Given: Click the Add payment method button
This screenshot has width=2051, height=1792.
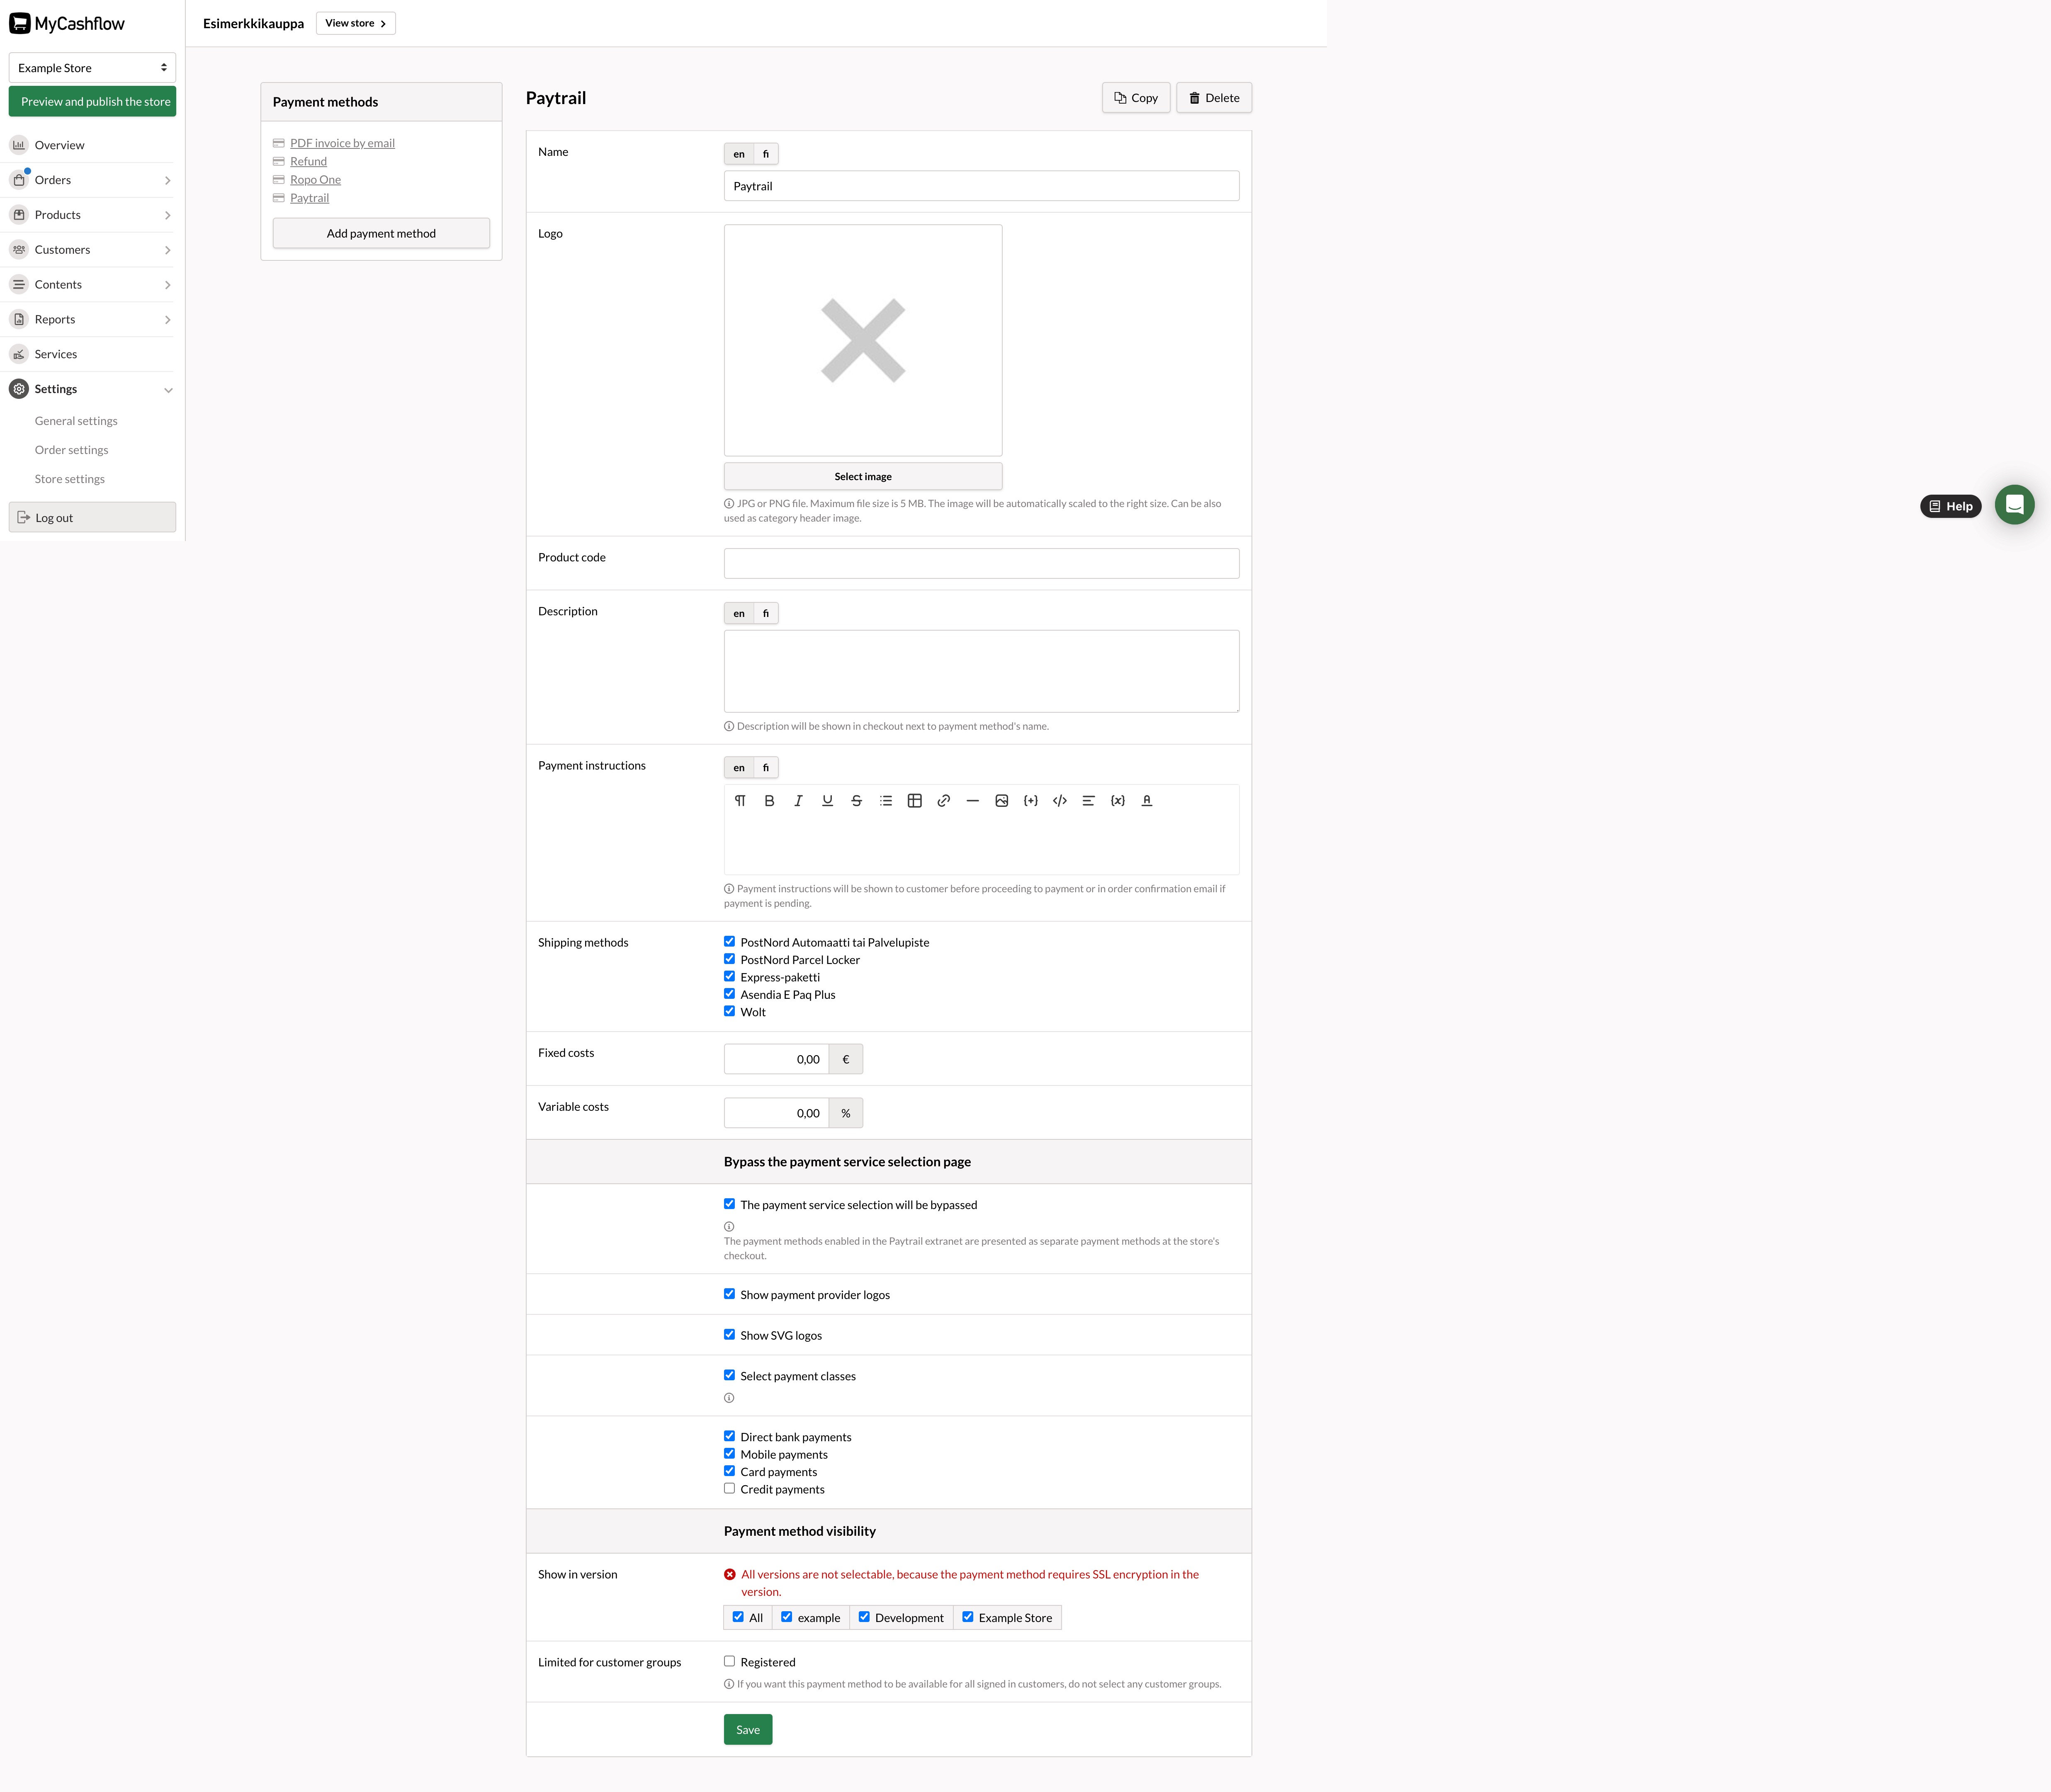Looking at the screenshot, I should tap(381, 234).
